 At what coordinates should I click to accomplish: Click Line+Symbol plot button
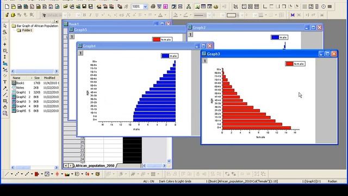click(x=27, y=174)
